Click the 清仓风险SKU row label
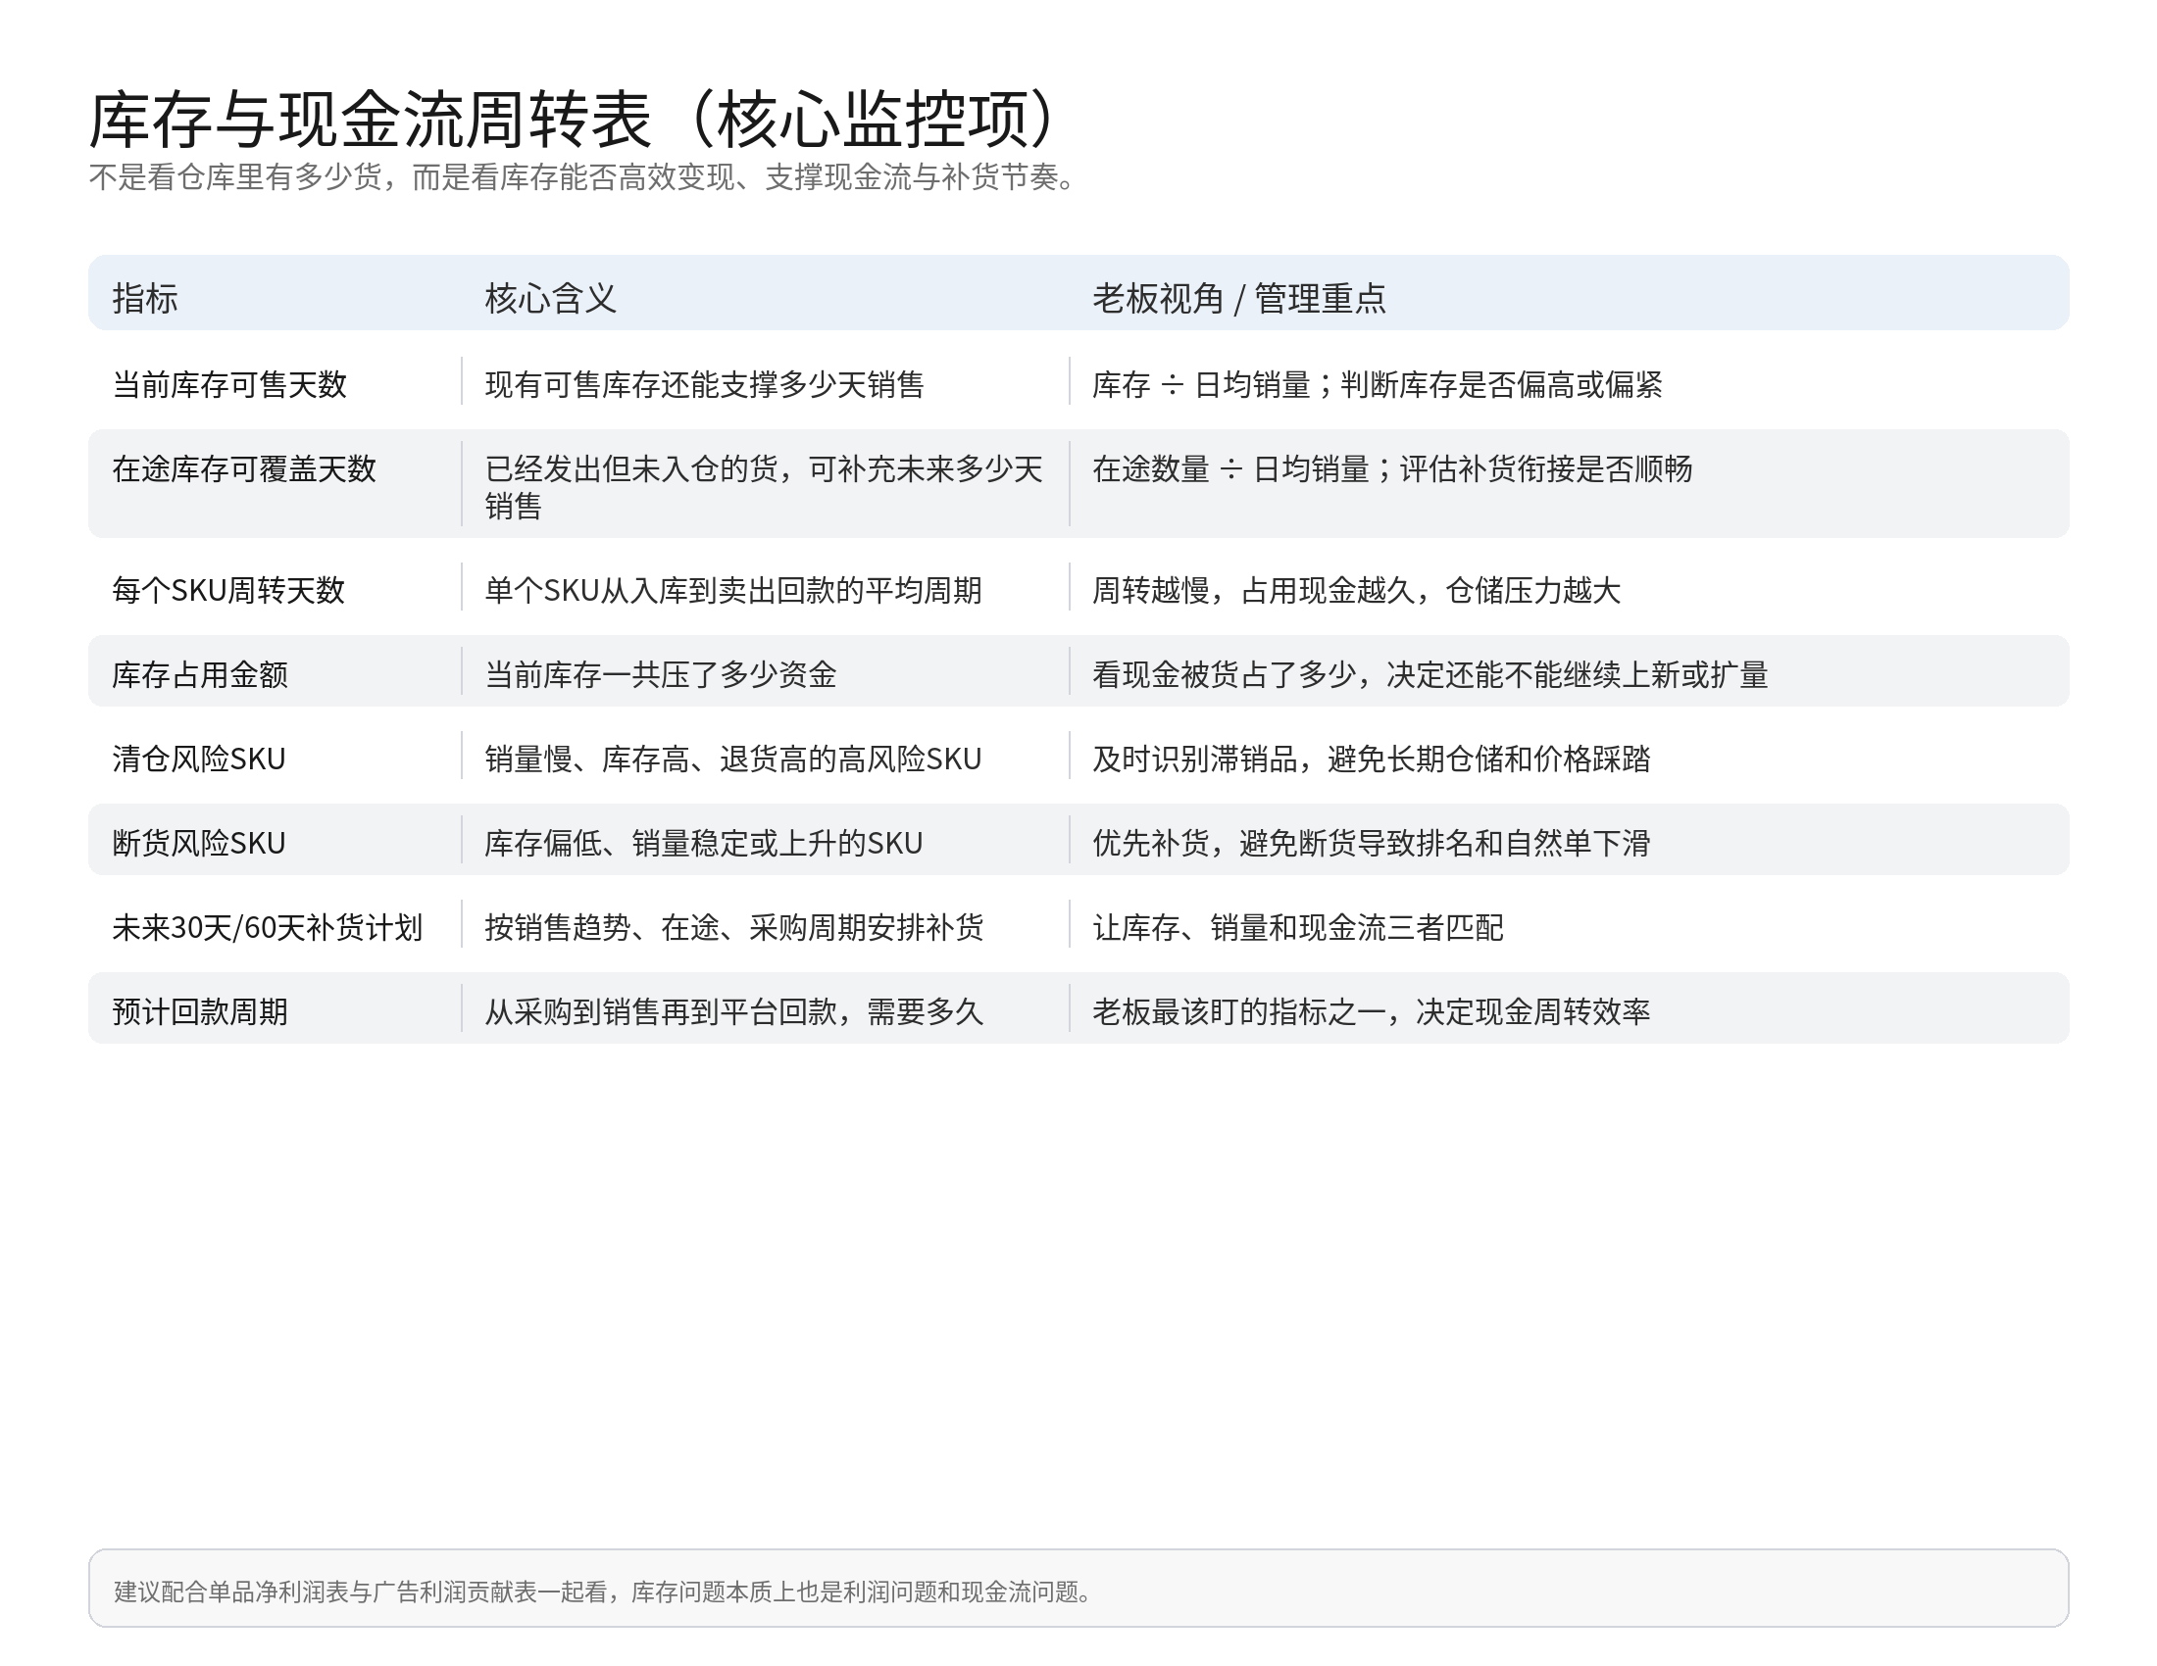 coord(198,759)
